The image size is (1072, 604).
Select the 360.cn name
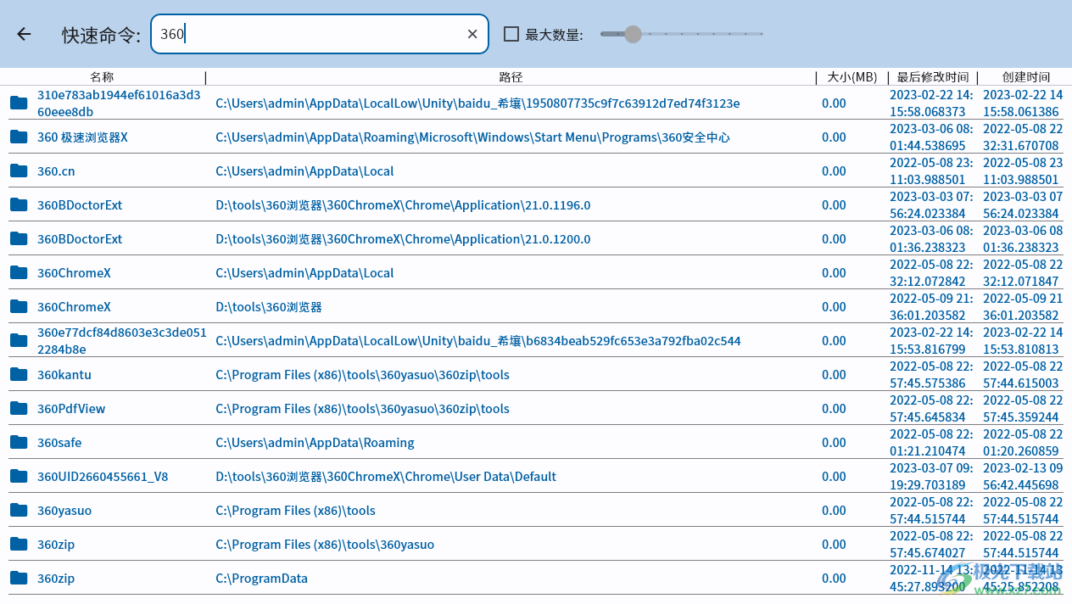(x=56, y=171)
